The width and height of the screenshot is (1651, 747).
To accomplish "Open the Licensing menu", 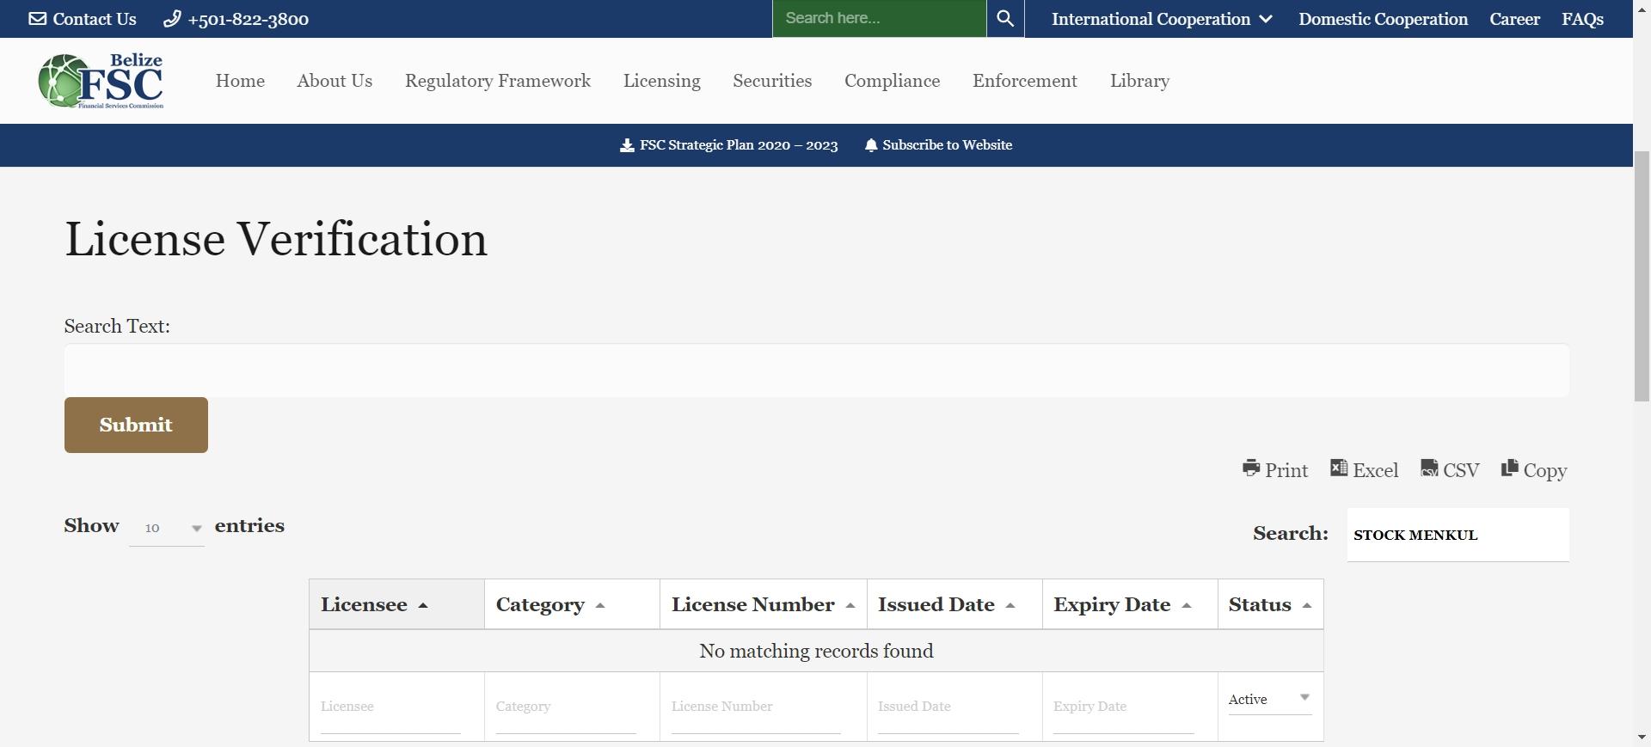I will 662,81.
